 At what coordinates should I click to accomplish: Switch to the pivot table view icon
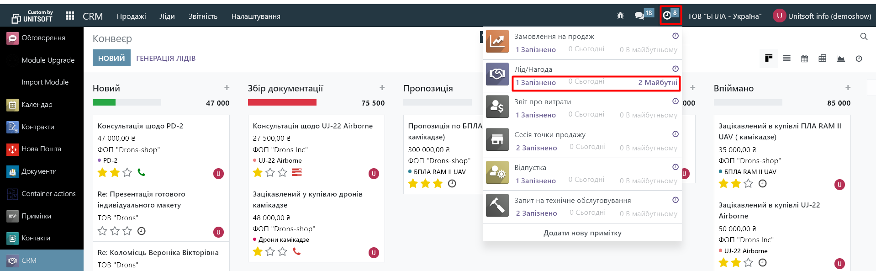point(822,58)
